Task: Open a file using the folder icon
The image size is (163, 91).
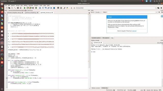Action: (x=9, y=8)
